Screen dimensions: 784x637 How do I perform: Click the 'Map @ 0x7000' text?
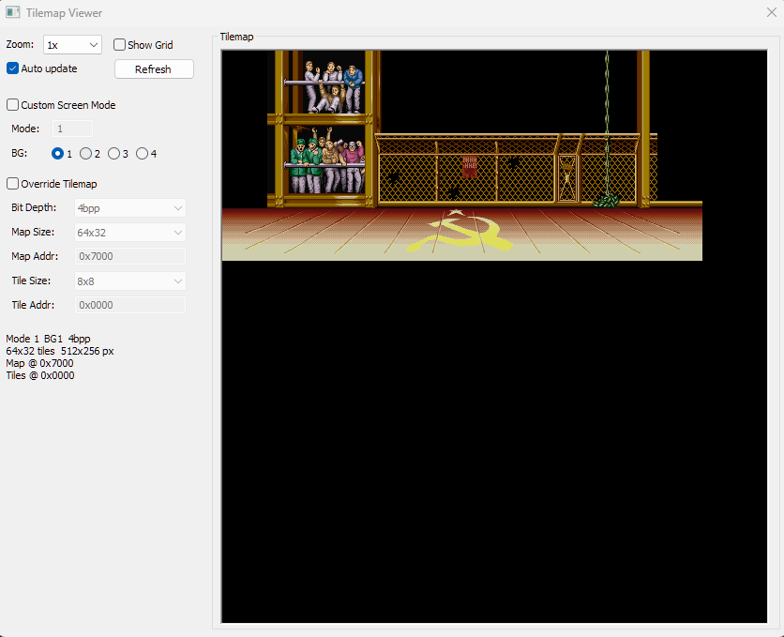pyautogui.click(x=39, y=363)
